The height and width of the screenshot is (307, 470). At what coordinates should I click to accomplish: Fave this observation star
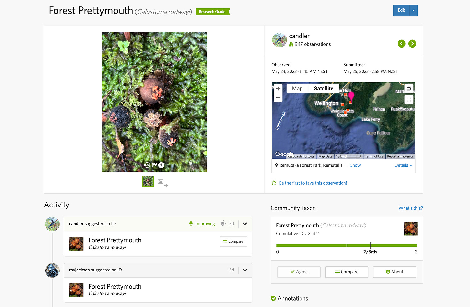coord(274,183)
